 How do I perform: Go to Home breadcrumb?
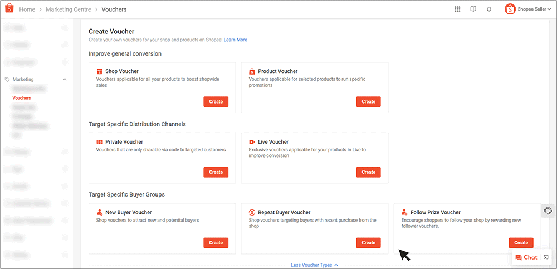[x=27, y=9]
